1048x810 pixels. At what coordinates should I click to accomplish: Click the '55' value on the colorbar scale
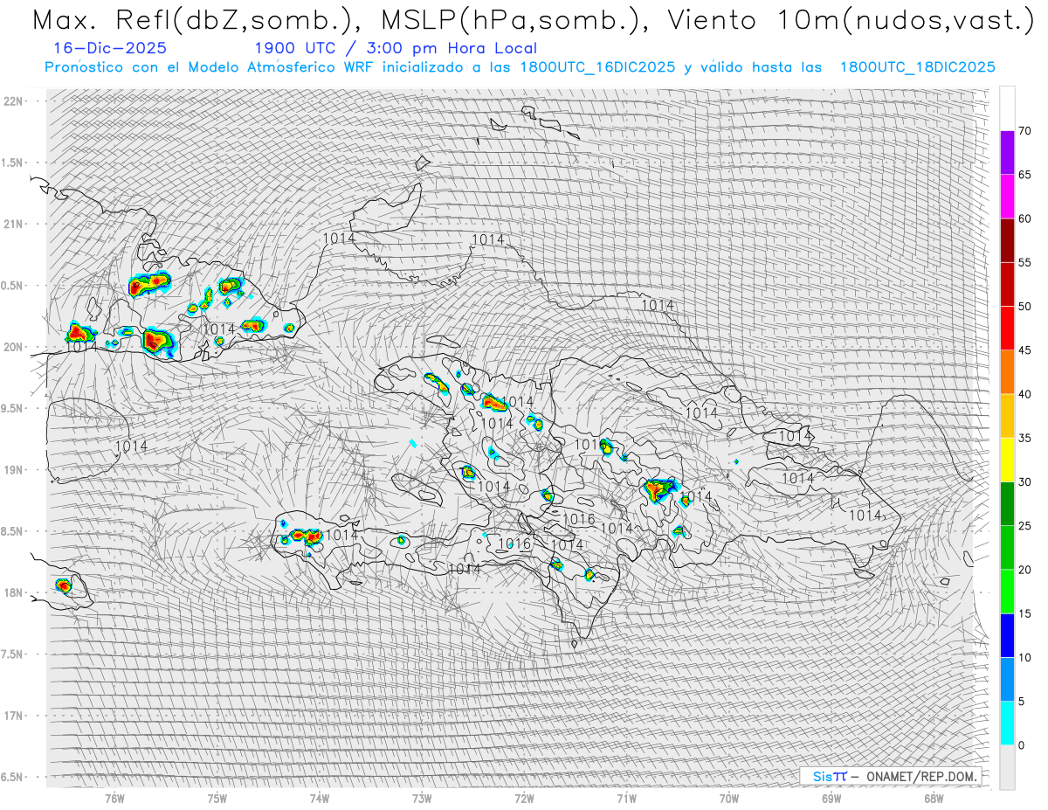click(1024, 262)
